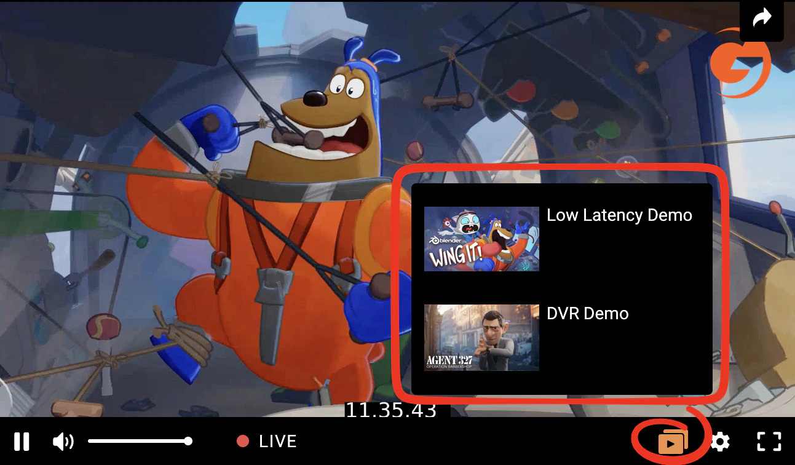Select the DVR Demo playlist entry
This screenshot has height=465, width=795.
click(587, 314)
